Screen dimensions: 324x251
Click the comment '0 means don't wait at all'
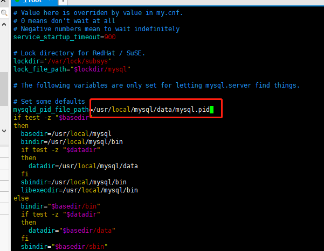[64, 21]
